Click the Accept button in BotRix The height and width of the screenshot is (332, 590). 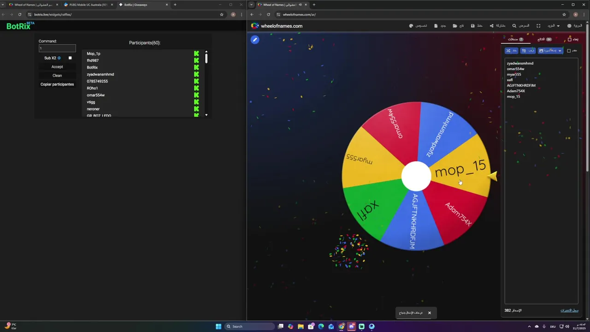57,67
